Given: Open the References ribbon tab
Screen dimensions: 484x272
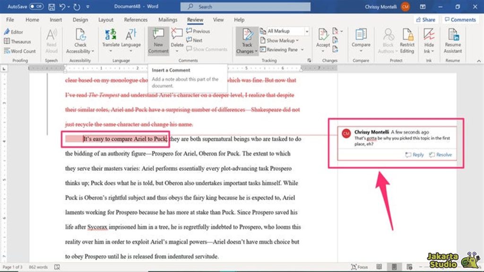Looking at the screenshot, I should point(136,20).
